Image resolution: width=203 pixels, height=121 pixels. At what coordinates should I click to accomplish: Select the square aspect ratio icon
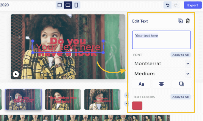tap(60, 5)
